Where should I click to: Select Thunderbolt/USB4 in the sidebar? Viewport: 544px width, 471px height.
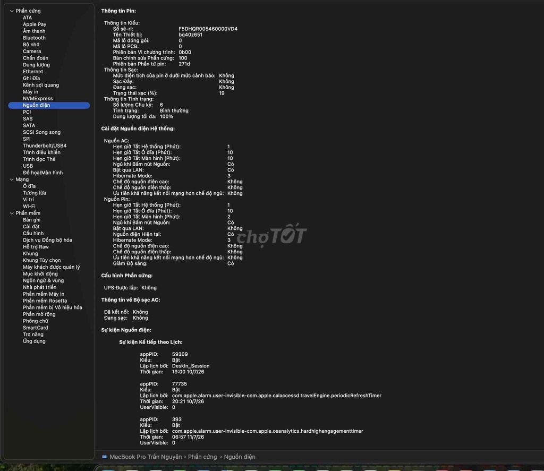coord(45,145)
